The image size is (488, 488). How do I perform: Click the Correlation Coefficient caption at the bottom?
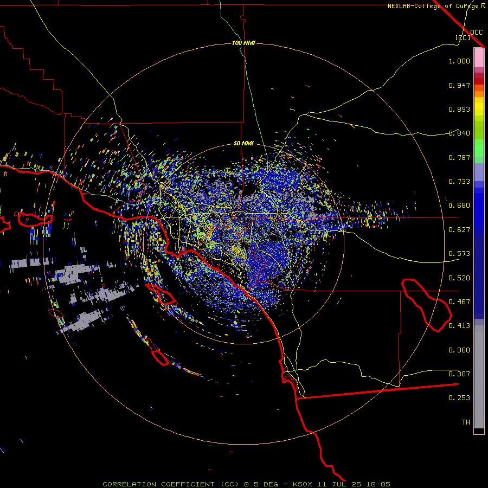246,484
